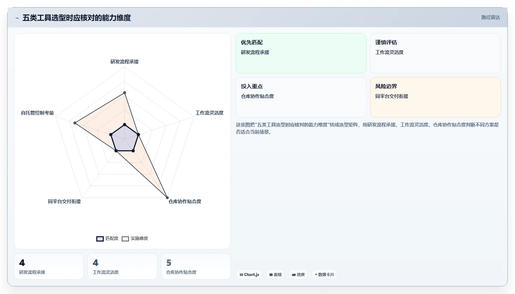Viewport: 515px width, 294px height.
Task: Click the 路径雷达 label in the header
Action: 491,17
